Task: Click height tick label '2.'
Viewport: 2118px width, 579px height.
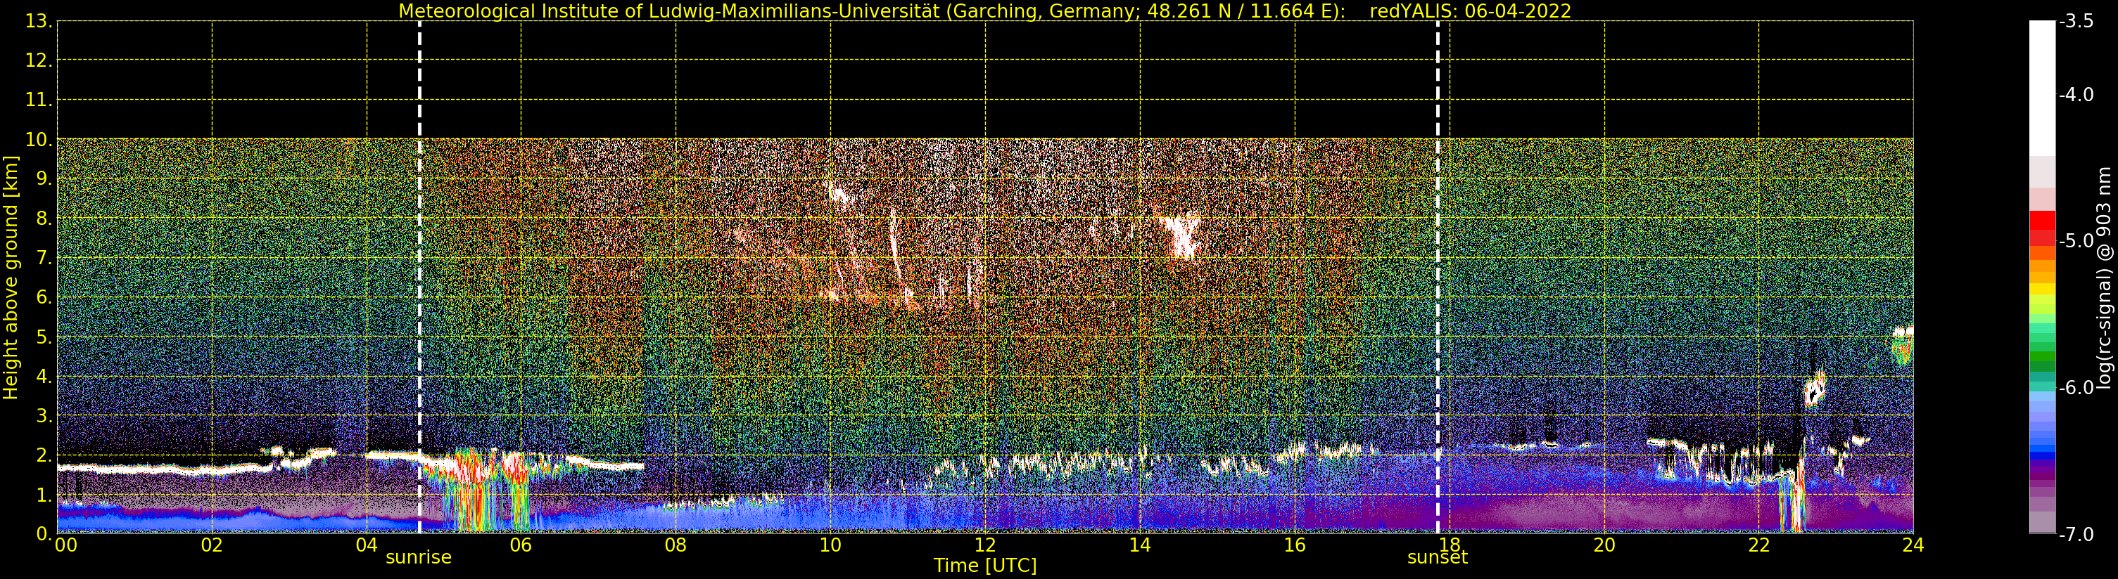Action: (44, 455)
